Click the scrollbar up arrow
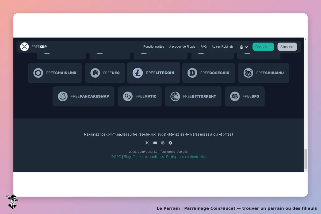Screen dimensions: 321x214 306,40
